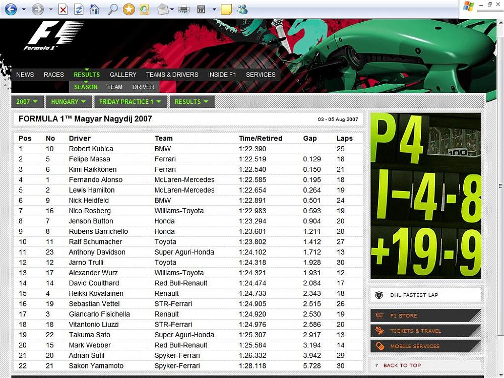Open the Mail envelope icon
504x378 pixels.
pos(163,10)
